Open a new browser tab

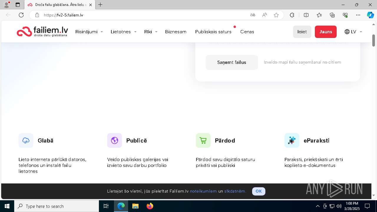click(100, 5)
